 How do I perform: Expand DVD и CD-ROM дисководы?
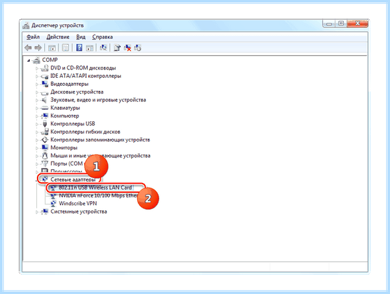coord(37,68)
